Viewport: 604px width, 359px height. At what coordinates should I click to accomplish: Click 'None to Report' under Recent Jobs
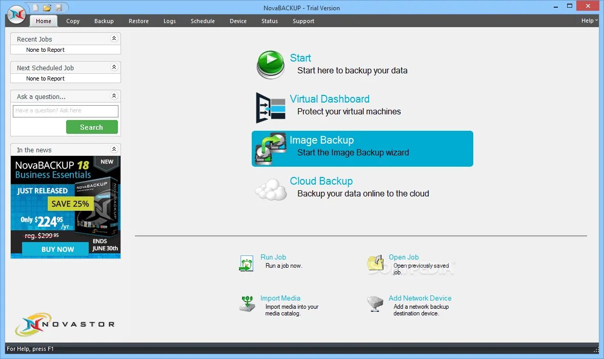46,50
